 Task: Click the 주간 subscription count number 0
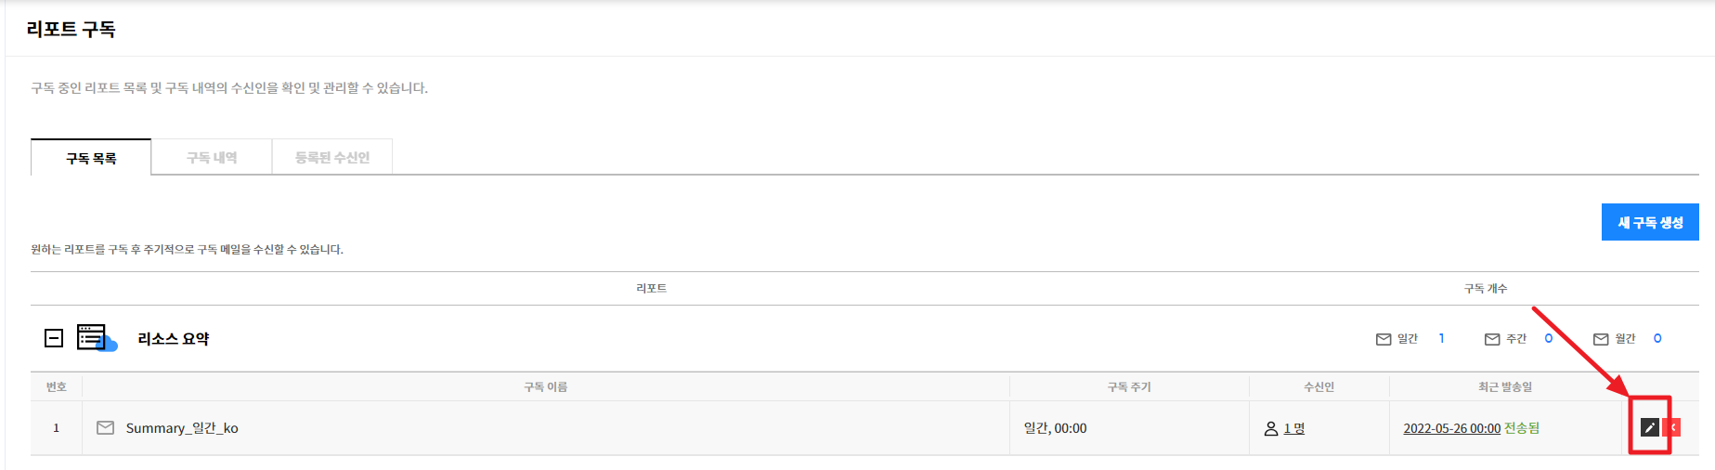pyautogui.click(x=1549, y=338)
